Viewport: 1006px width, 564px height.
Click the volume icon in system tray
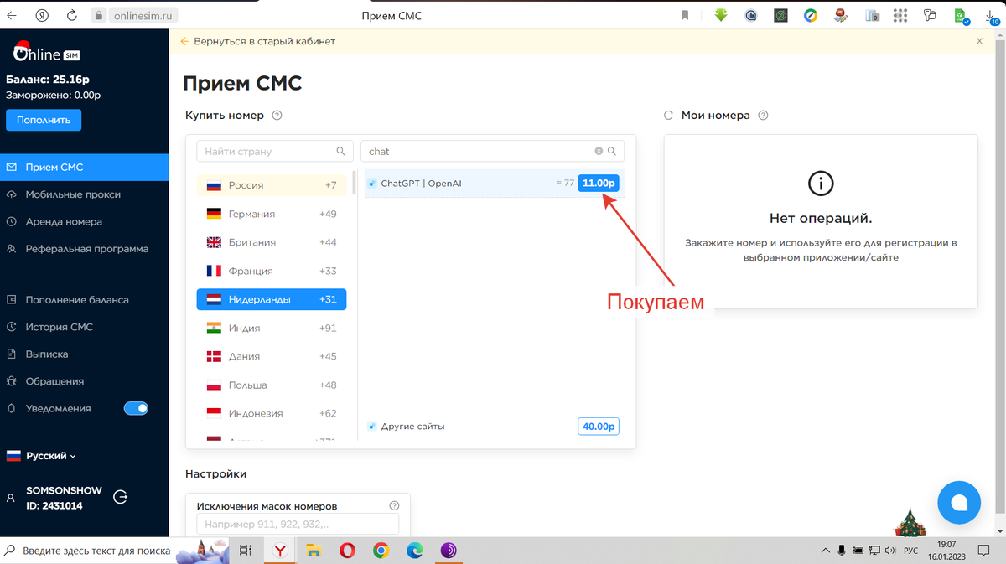[x=890, y=551]
